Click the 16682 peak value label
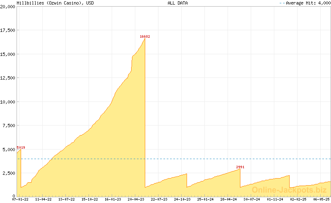This screenshot has width=331, height=203. [145, 36]
